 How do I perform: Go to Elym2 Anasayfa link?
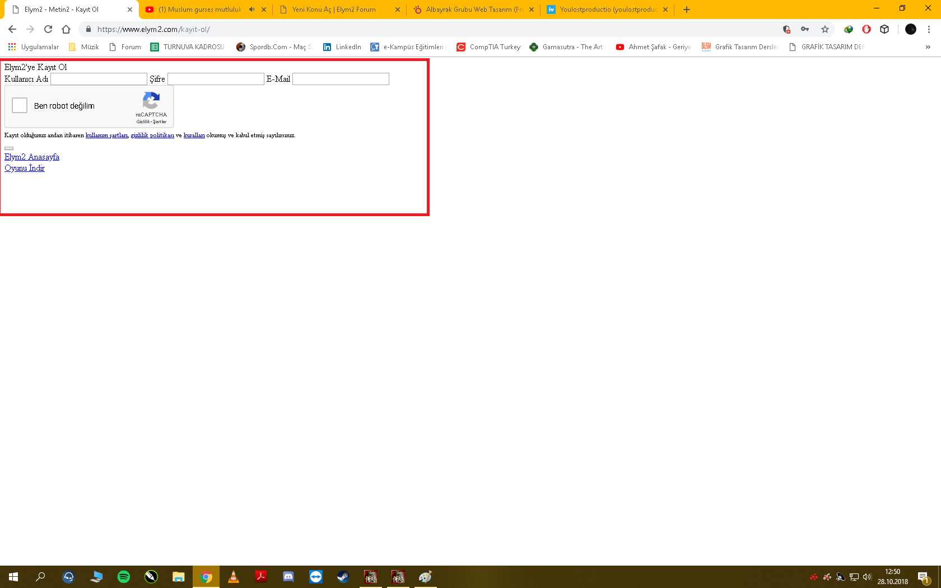point(32,157)
